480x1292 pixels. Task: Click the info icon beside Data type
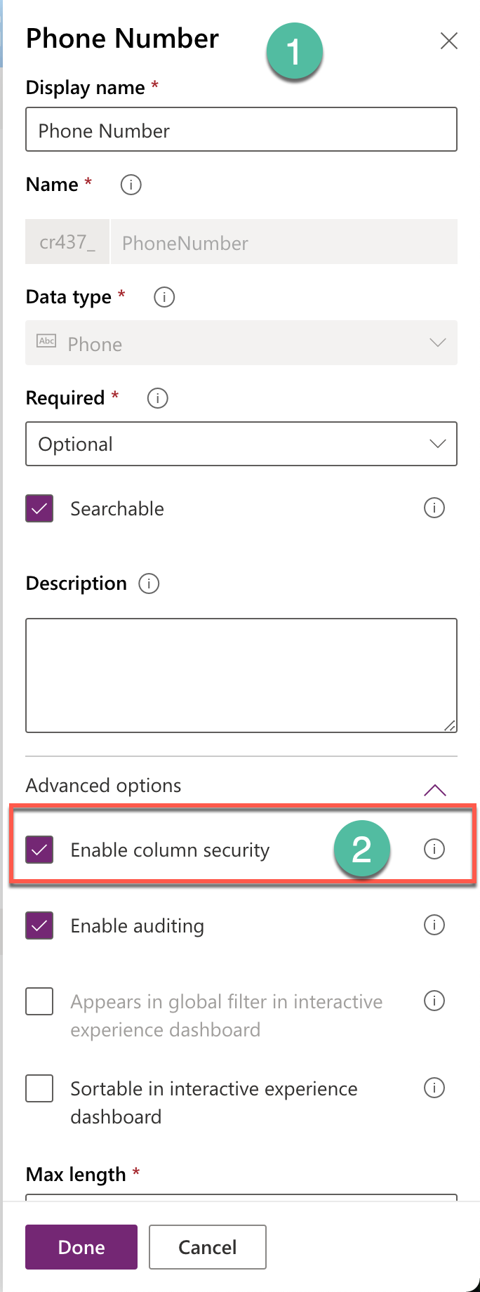(164, 297)
